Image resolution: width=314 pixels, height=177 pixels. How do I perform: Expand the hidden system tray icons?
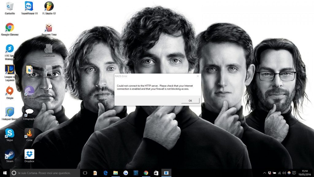[x=265, y=173]
